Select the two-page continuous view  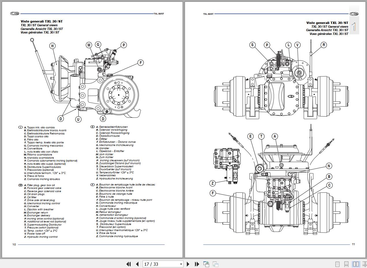coord(364,264)
